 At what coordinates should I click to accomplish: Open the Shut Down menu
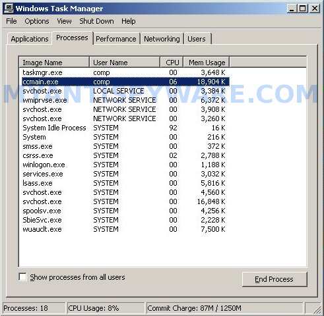pos(96,21)
